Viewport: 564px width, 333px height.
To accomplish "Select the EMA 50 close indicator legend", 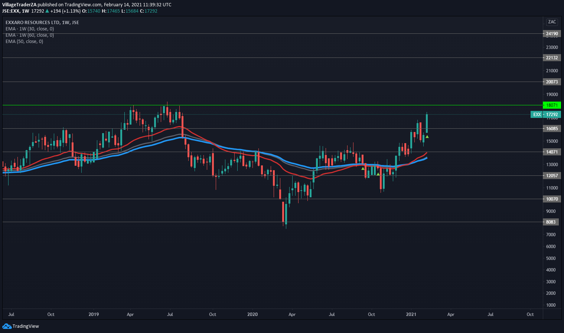I will [x=24, y=42].
